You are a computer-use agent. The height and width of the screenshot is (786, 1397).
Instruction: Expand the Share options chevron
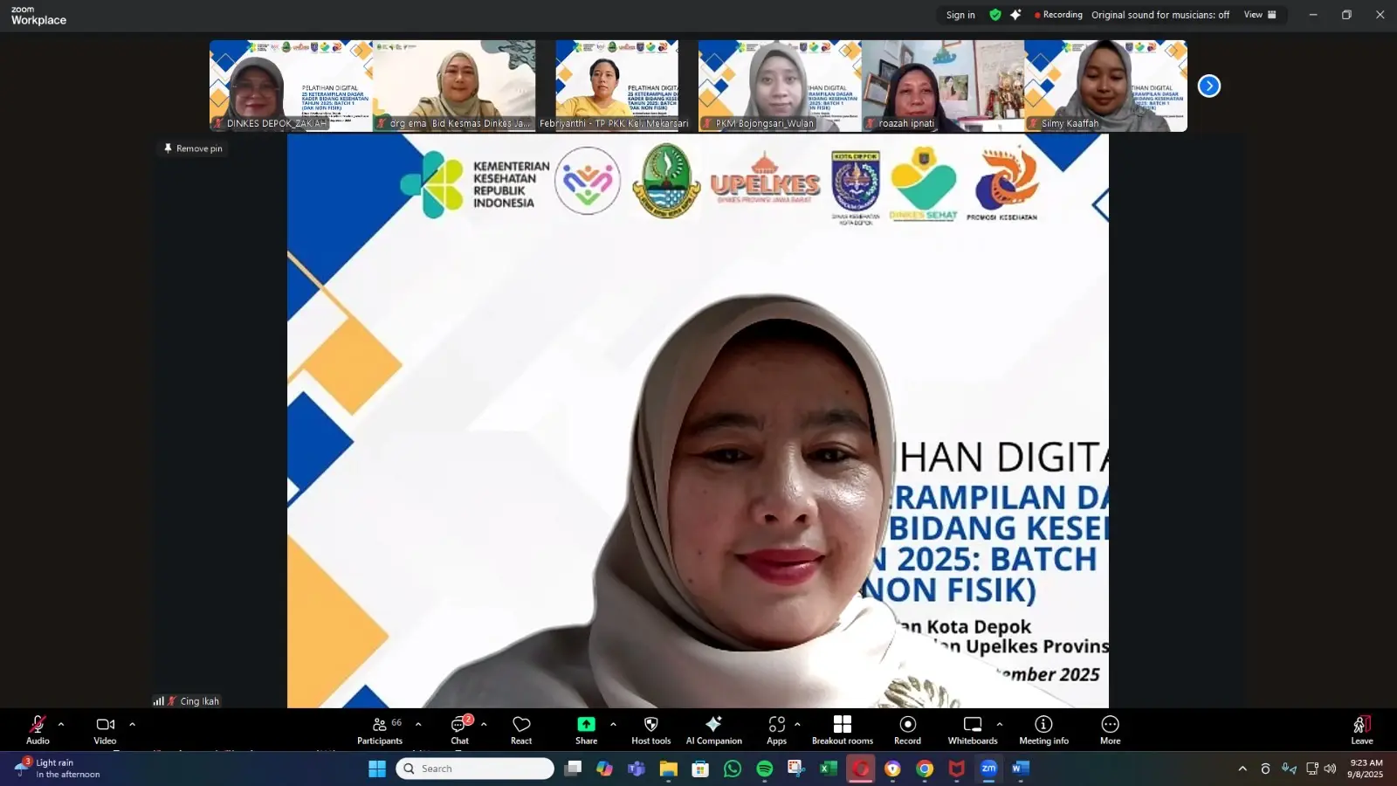(x=614, y=723)
